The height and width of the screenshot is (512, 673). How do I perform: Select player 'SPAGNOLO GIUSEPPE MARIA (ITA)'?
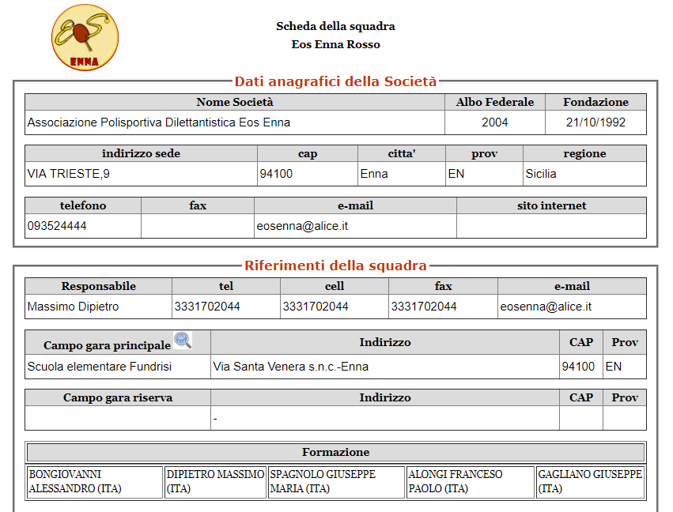(x=337, y=482)
